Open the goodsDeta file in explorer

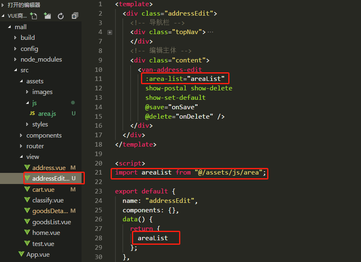(50, 211)
